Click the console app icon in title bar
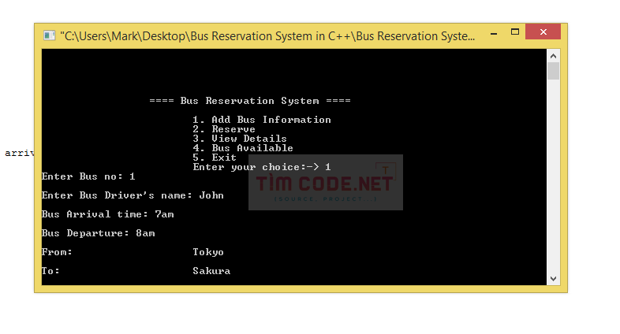 49,35
